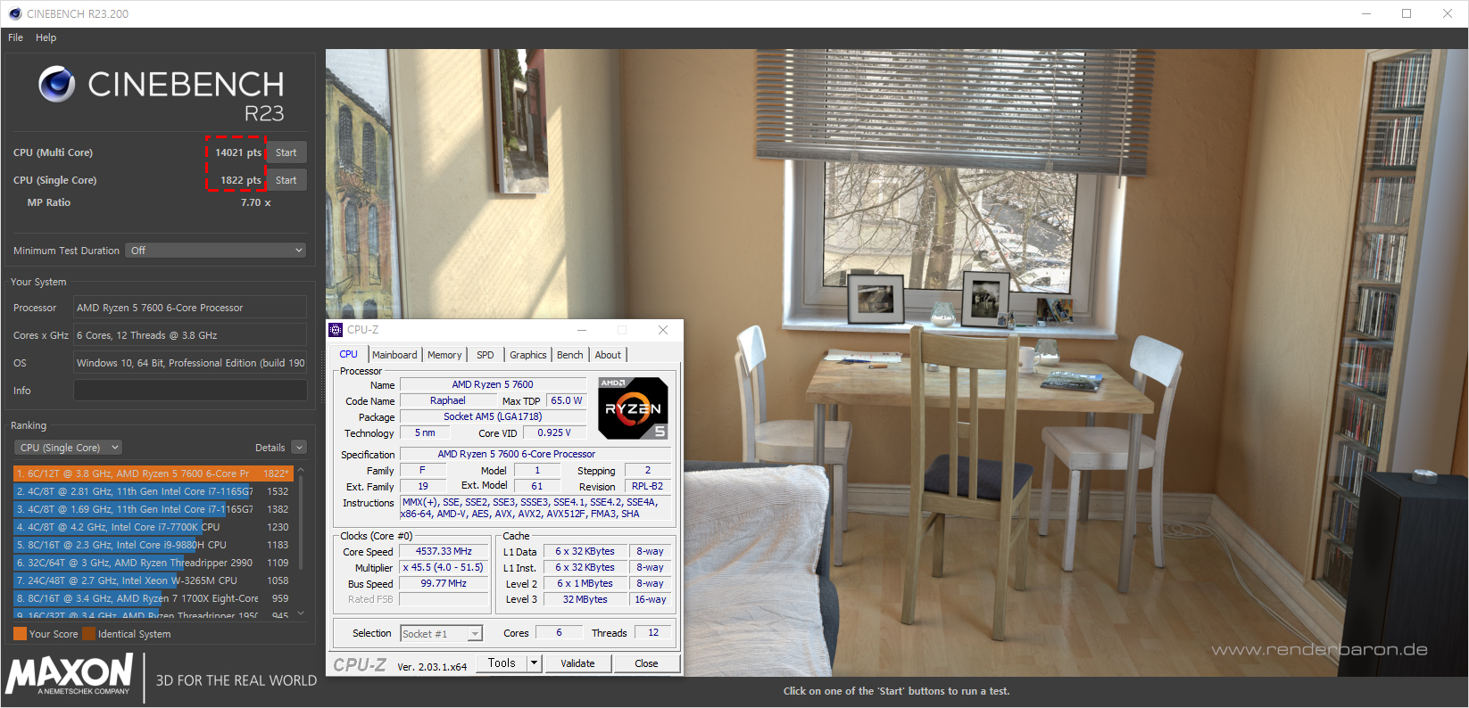Open the File menu
Screen dimensions: 1469x708
click(x=16, y=37)
